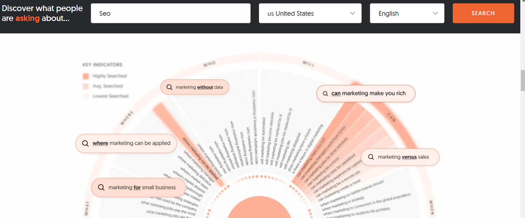Open the 'marketing without data' suggestion
Screen dimensions: 525x218
coord(199,87)
